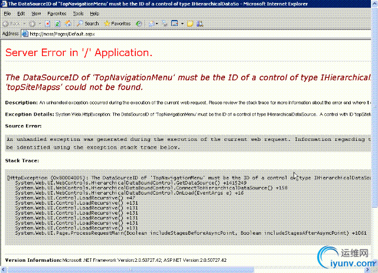Click the Internet Explorer title bar icon

coord(4,4)
